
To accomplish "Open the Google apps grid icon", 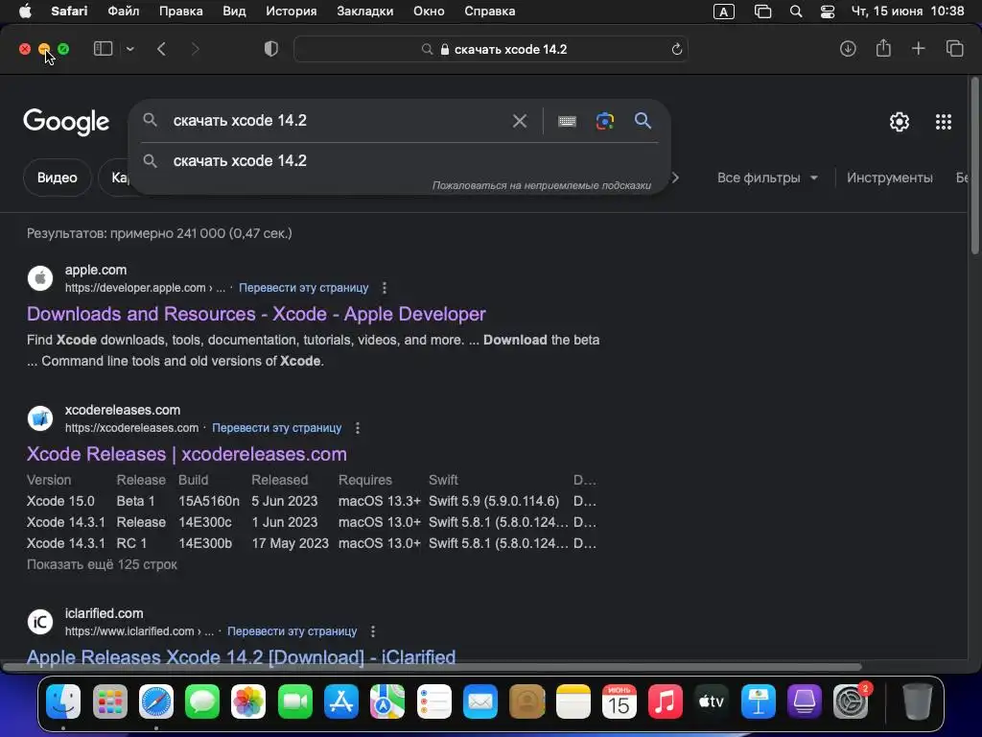I will click(x=944, y=122).
